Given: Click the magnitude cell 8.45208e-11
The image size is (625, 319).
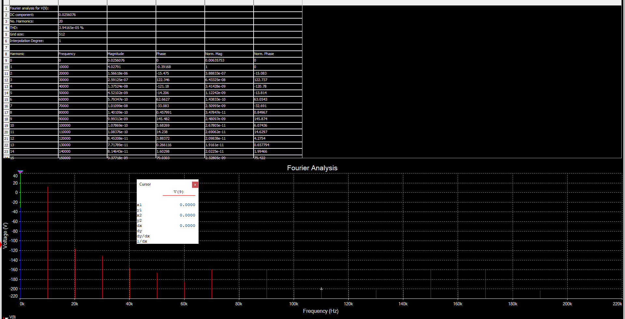Looking at the screenshot, I should point(132,139).
